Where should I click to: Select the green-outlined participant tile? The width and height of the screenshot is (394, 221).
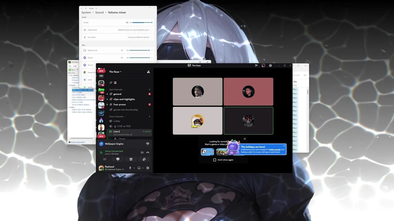[x=248, y=121]
